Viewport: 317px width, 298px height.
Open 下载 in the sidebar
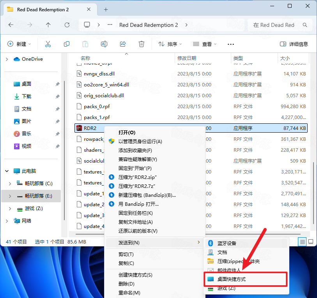coord(26,96)
